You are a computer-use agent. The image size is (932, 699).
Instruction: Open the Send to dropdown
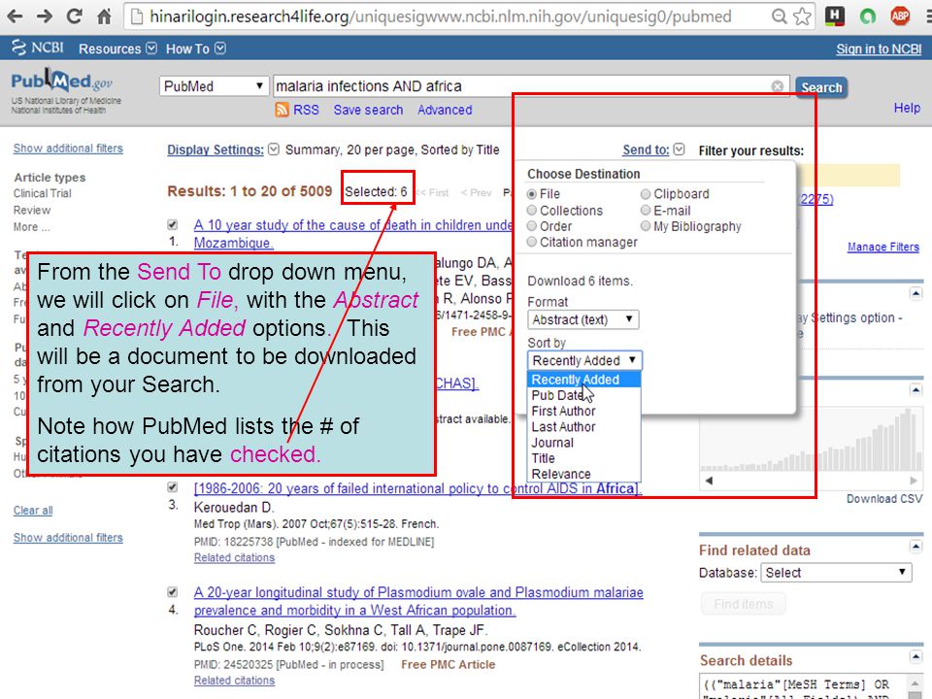point(653,150)
